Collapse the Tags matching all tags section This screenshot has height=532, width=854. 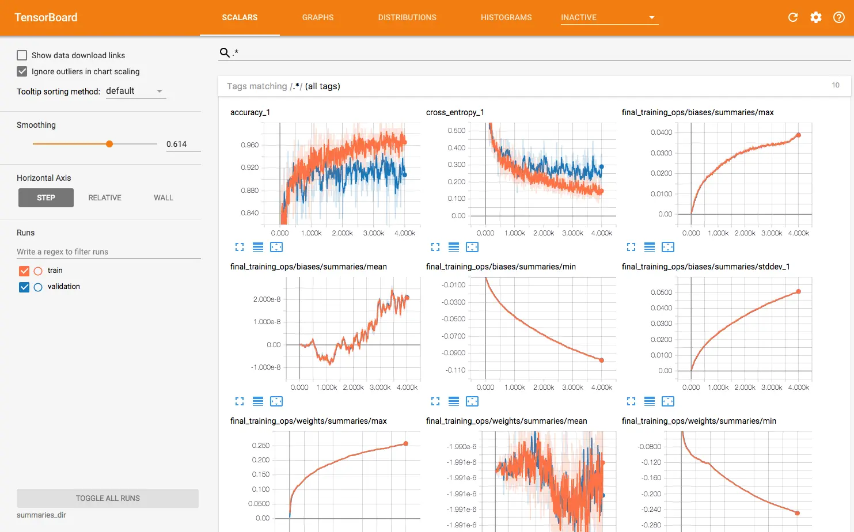[x=534, y=86]
